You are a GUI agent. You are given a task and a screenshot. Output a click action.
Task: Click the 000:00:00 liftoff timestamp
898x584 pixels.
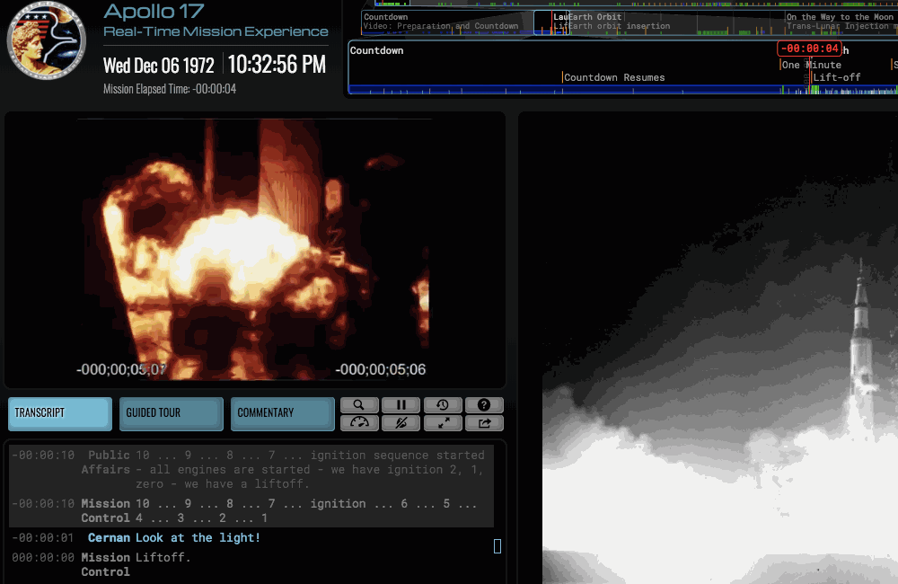pyautogui.click(x=43, y=558)
